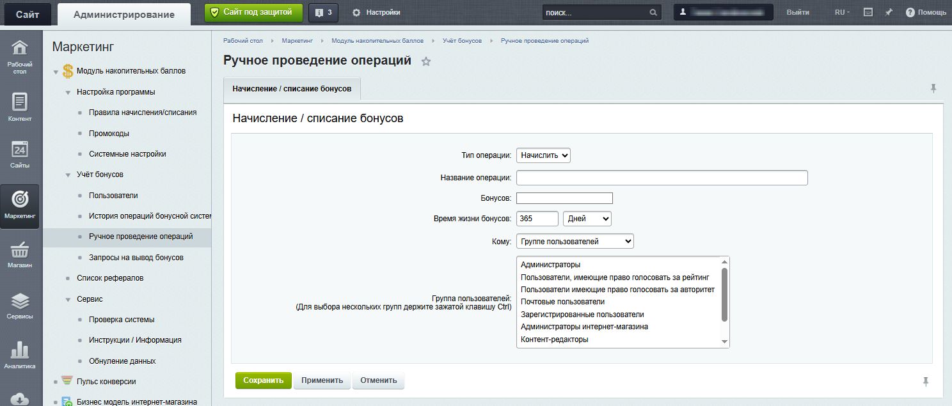952x406 pixels.
Task: Open Инструкции / Информация item
Action: click(135, 340)
